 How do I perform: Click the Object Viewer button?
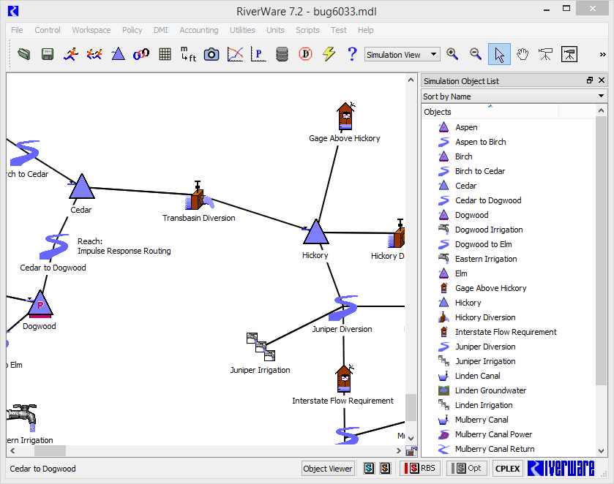coord(328,469)
